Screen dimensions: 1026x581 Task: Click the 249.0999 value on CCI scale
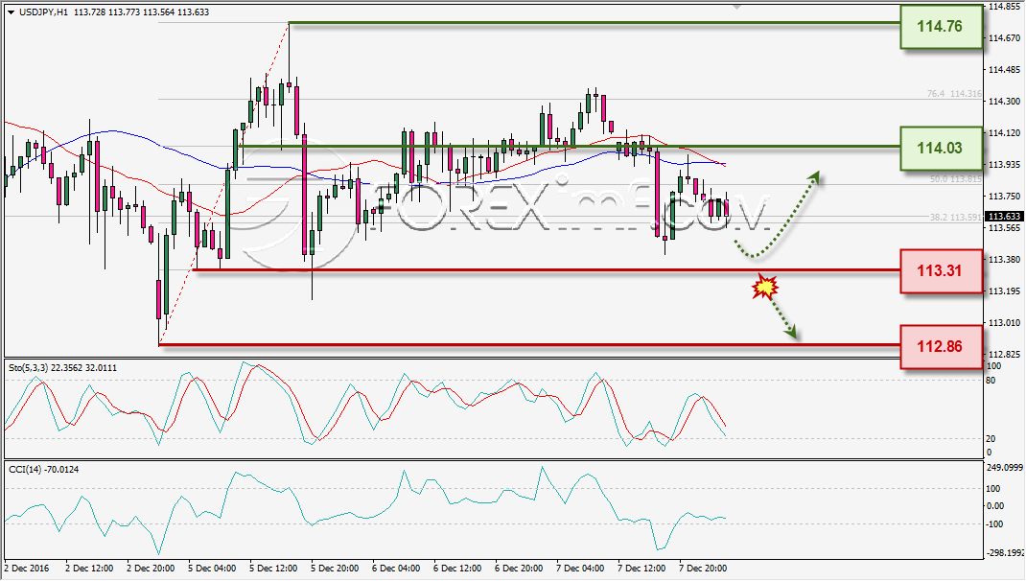pos(1004,467)
